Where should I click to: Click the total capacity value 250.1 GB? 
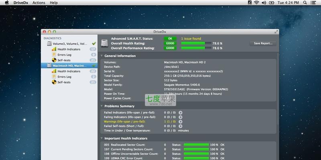pos(187,76)
